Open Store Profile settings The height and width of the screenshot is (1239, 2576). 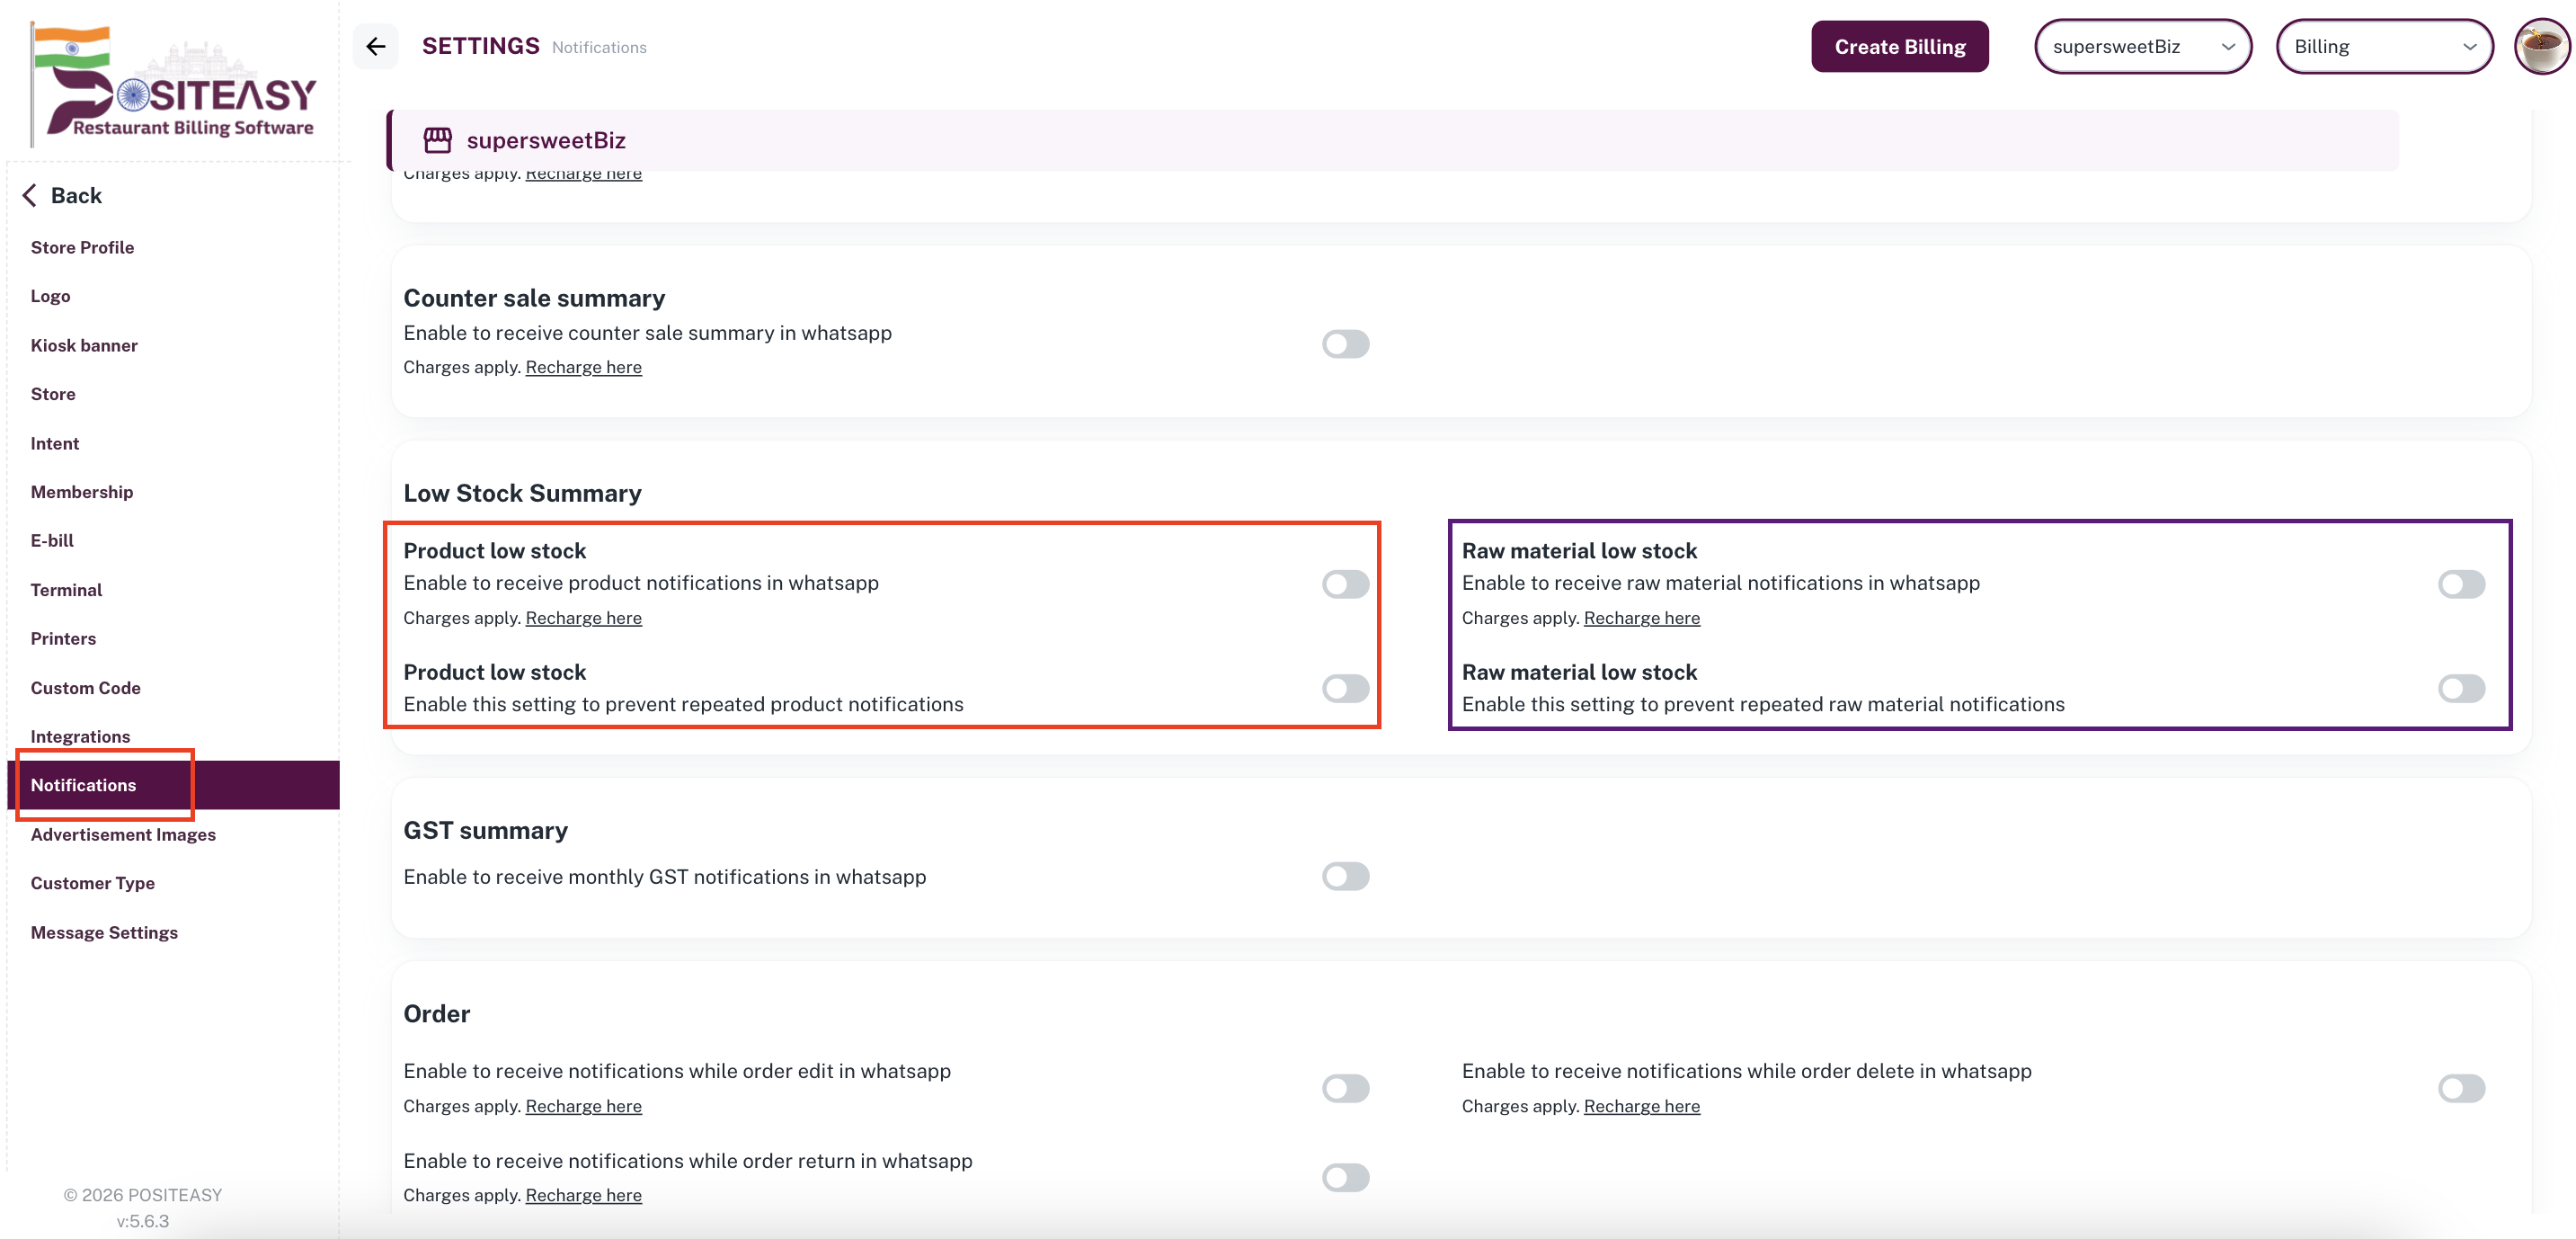(82, 247)
